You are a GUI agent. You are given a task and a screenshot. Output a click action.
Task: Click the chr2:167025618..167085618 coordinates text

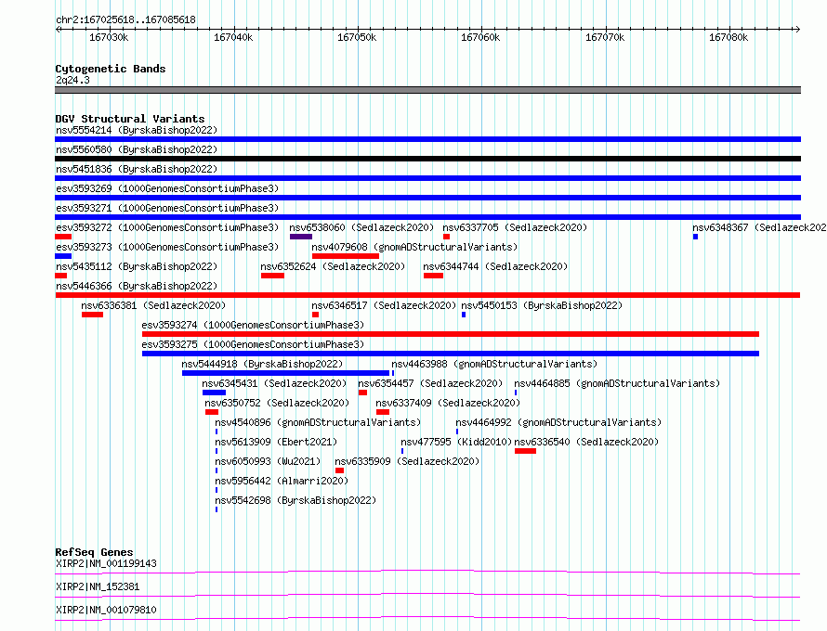[125, 19]
